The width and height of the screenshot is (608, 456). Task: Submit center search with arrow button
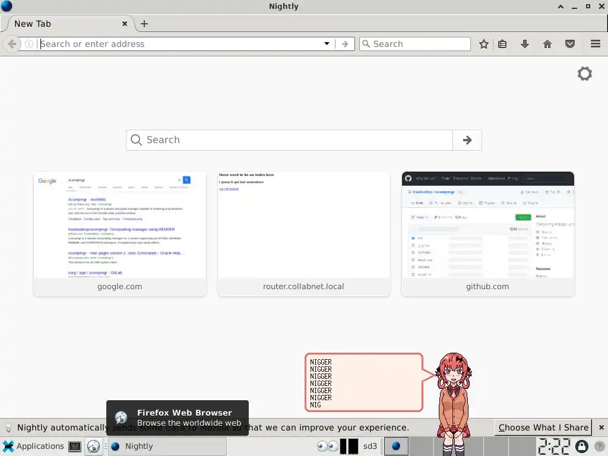point(467,140)
